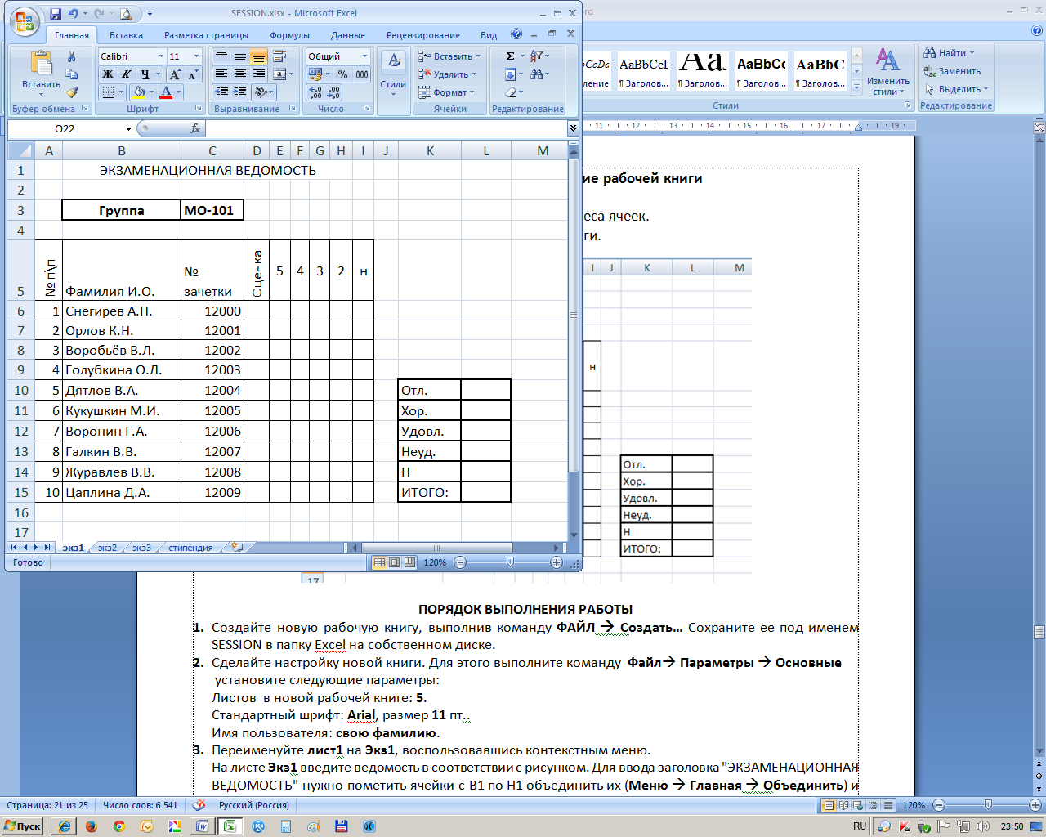The image size is (1046, 837).
Task: Pick the yellow fill color button
Action: click(x=138, y=92)
